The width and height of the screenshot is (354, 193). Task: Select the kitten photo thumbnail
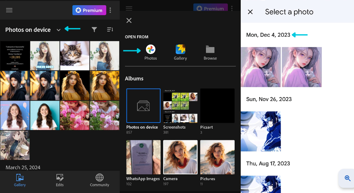point(75,56)
